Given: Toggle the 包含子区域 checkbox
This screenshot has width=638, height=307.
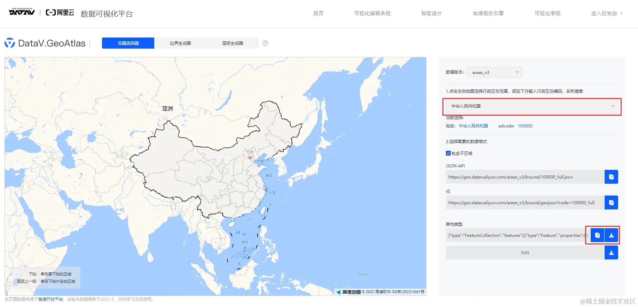Looking at the screenshot, I should [448, 153].
